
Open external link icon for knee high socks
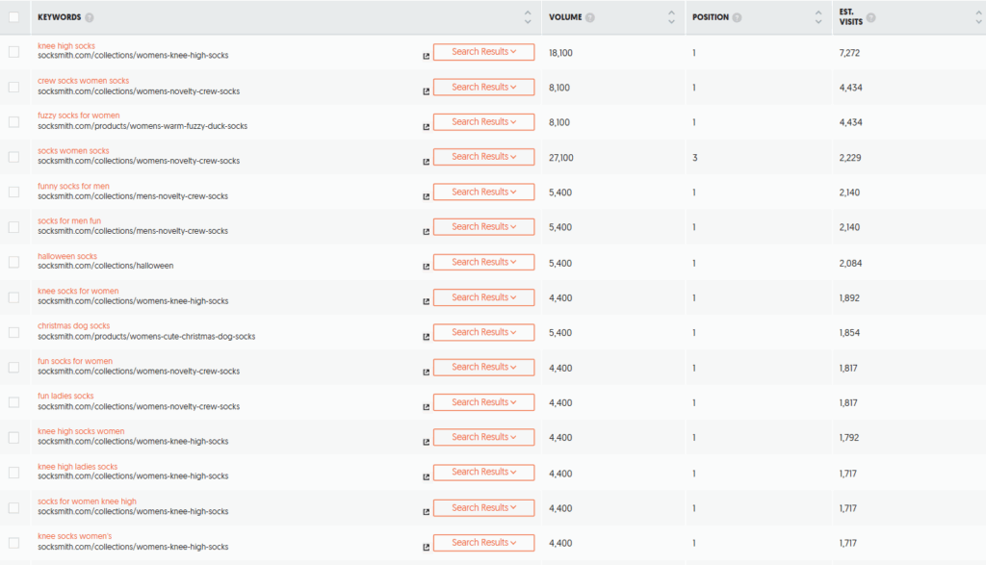point(426,57)
